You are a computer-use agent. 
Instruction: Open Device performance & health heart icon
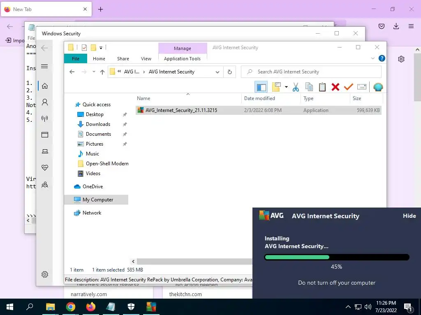44,168
